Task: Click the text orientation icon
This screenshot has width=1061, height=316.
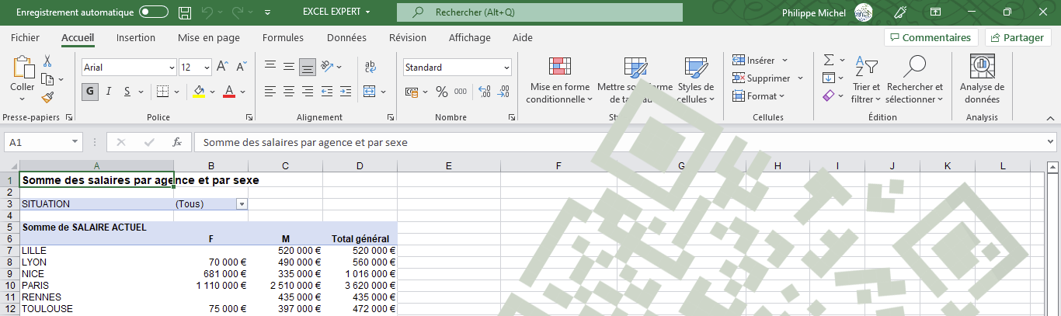Action: click(328, 68)
